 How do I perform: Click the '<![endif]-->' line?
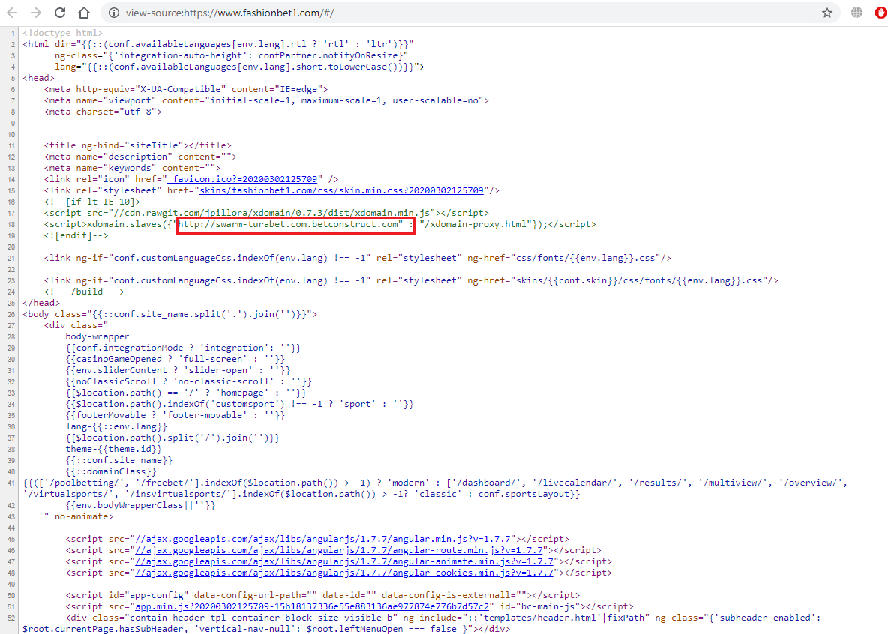tap(76, 235)
